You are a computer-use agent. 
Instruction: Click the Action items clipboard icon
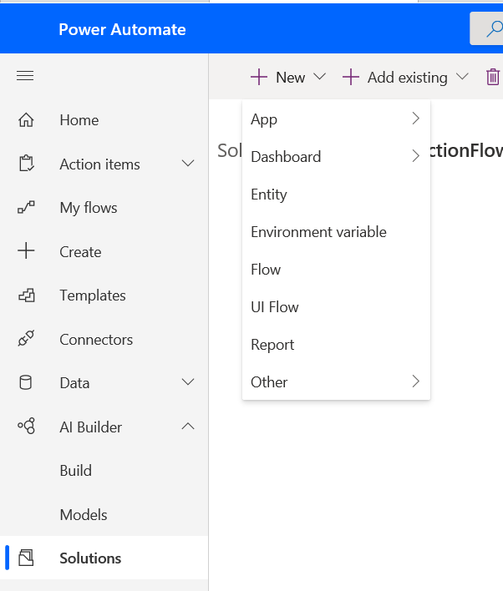pyautogui.click(x=27, y=164)
